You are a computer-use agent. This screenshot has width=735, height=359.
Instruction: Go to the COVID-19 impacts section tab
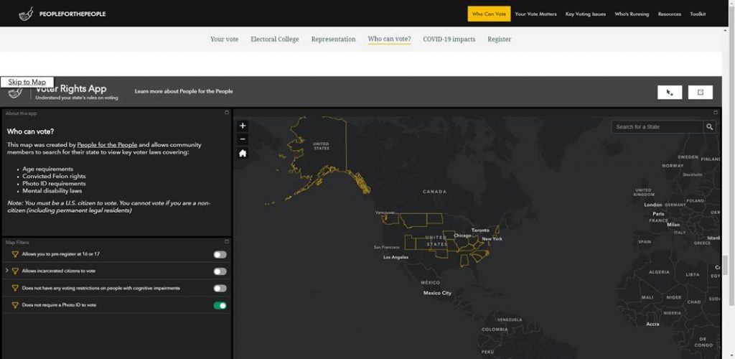(449, 39)
